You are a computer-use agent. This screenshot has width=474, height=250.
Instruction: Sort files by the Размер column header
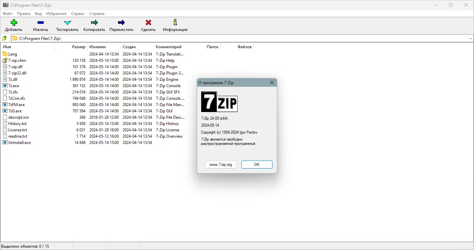pos(71,47)
